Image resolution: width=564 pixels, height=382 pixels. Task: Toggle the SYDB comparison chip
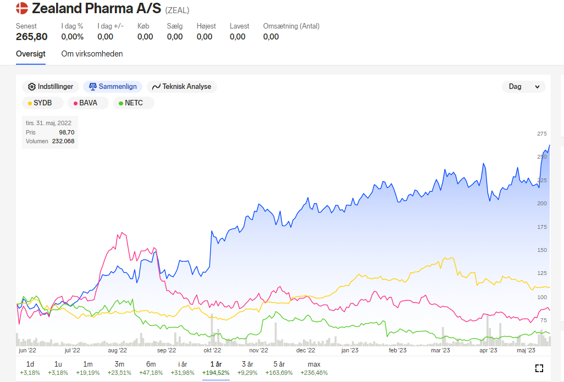click(x=42, y=103)
